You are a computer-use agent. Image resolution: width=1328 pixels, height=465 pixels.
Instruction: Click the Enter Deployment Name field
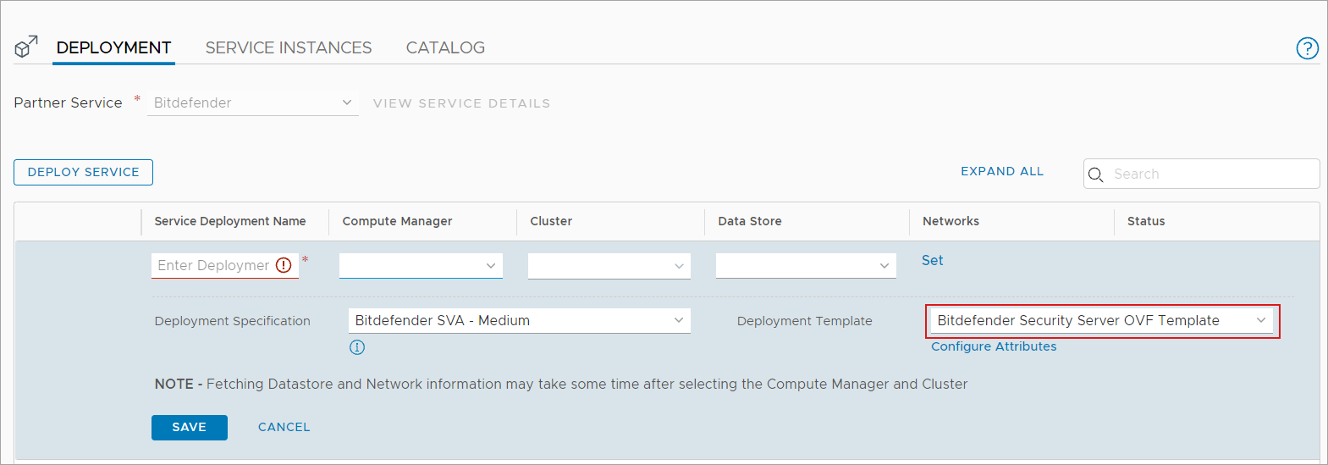[x=212, y=265]
